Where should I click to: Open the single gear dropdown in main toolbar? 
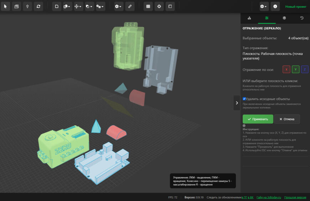coord(119,6)
